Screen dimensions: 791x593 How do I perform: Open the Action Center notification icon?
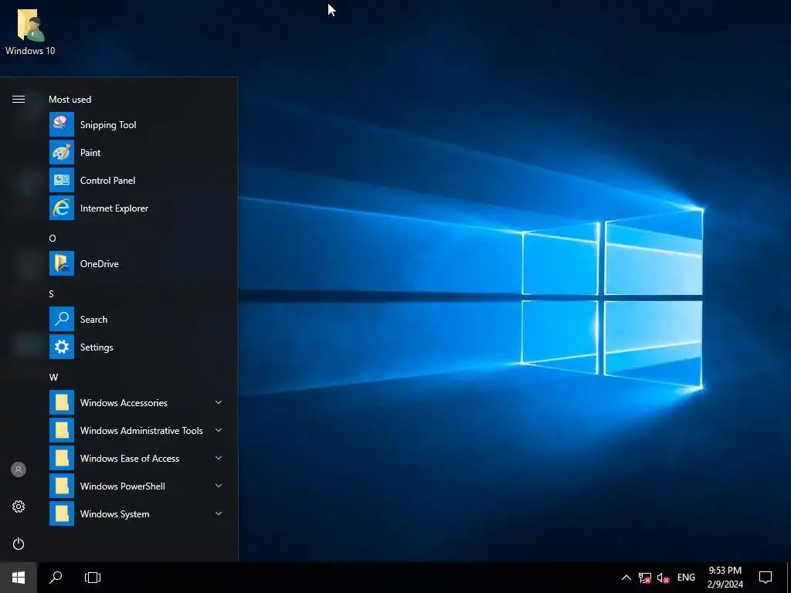coord(766,578)
